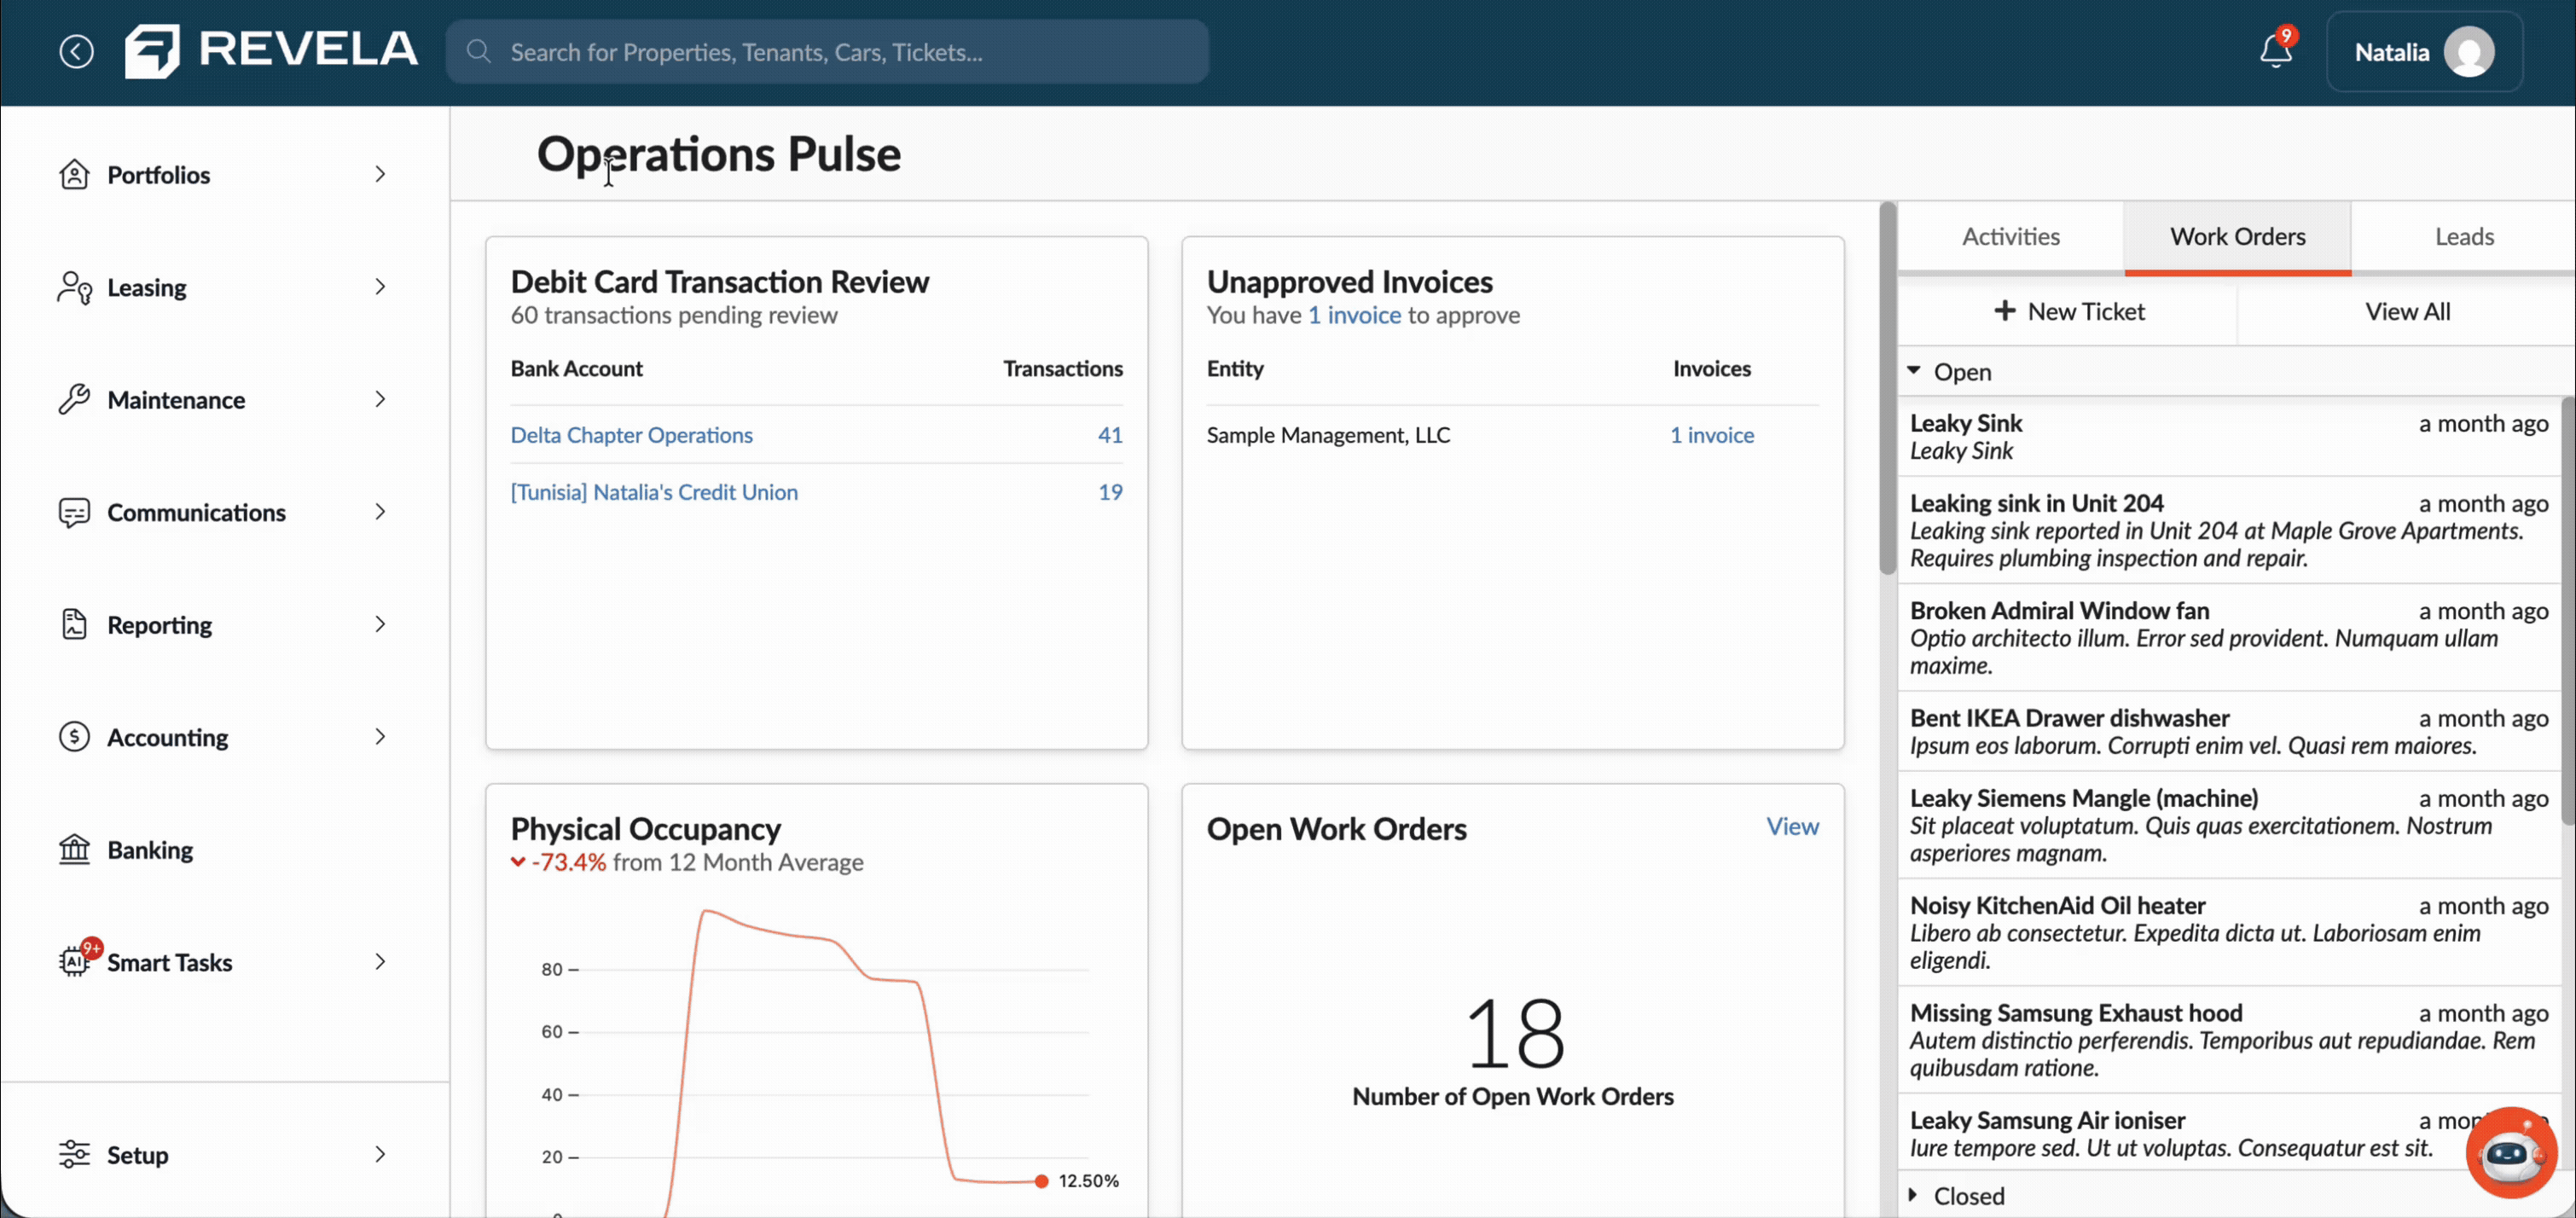Click the back arrow circle icon
This screenshot has width=2576, height=1218.
(x=76, y=51)
